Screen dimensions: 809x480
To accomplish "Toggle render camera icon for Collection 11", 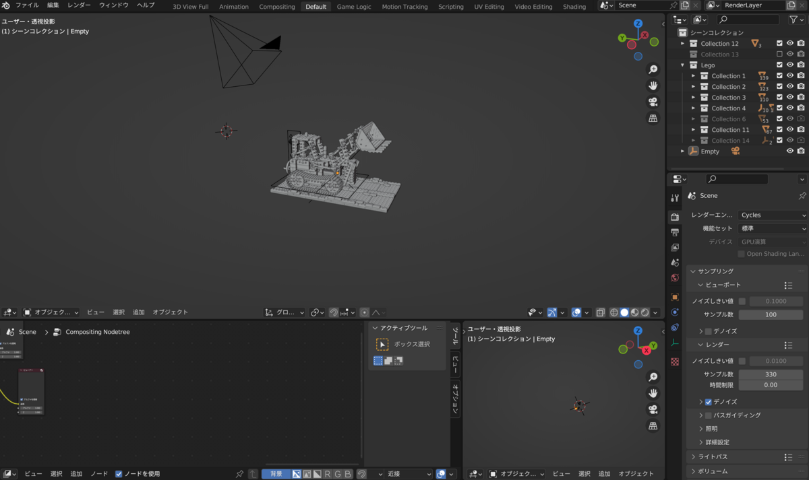I will [x=801, y=130].
